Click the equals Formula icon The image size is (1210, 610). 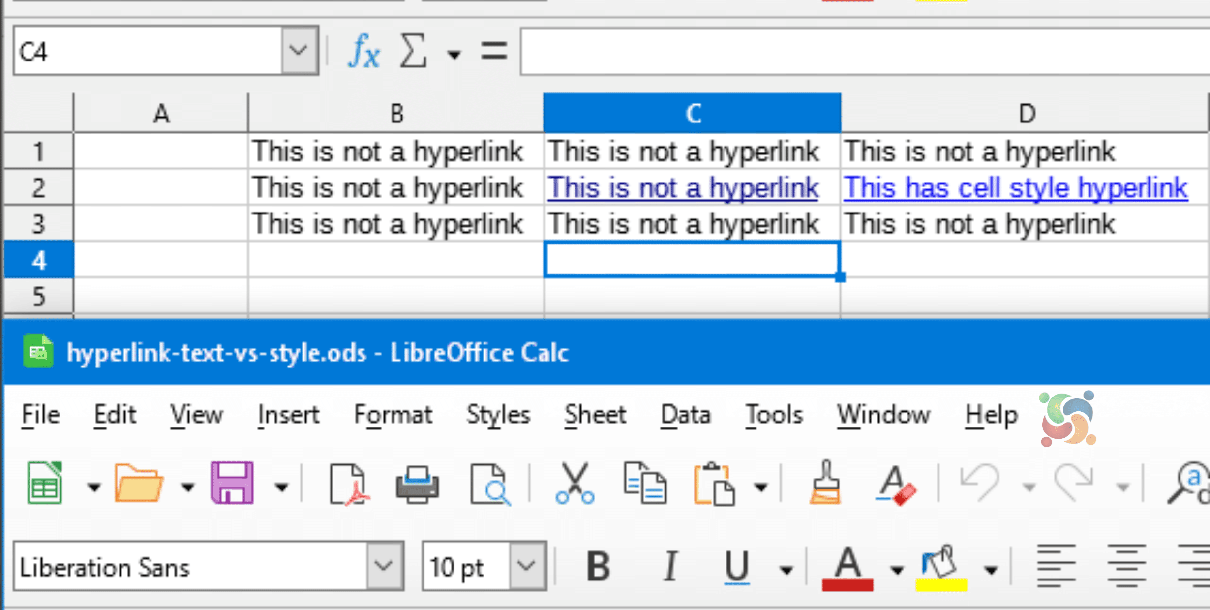tap(494, 51)
